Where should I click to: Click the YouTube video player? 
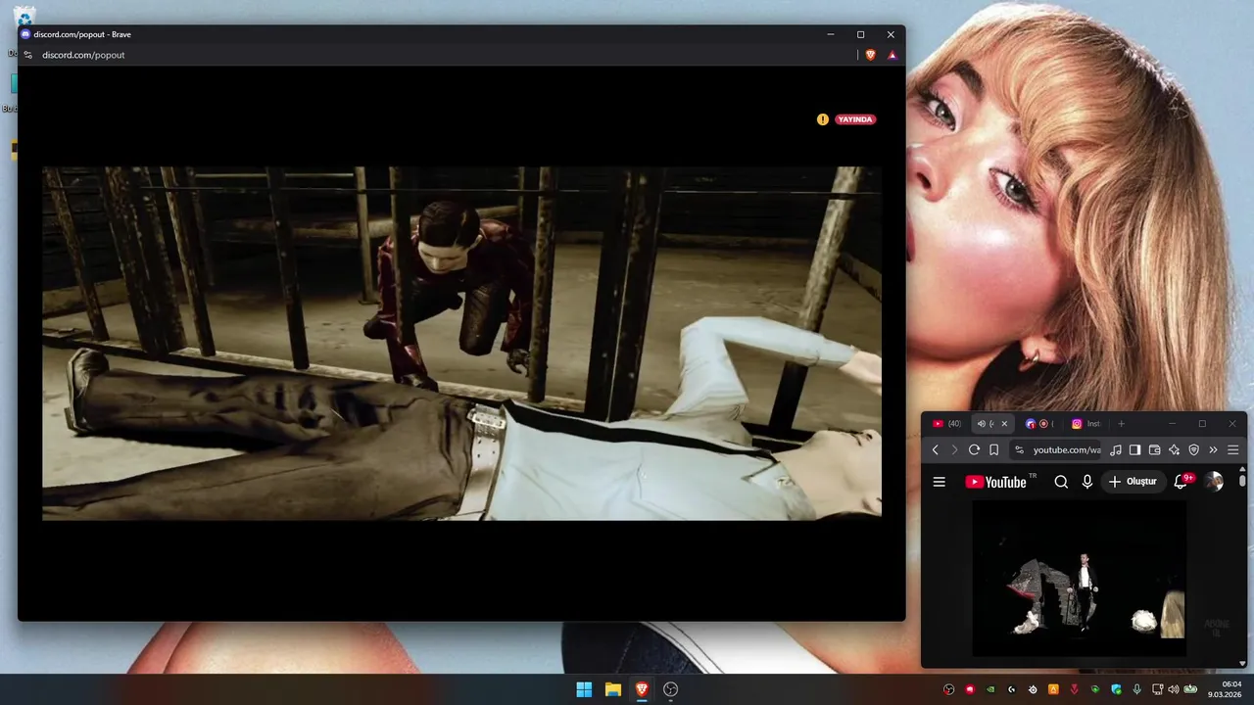(1079, 579)
